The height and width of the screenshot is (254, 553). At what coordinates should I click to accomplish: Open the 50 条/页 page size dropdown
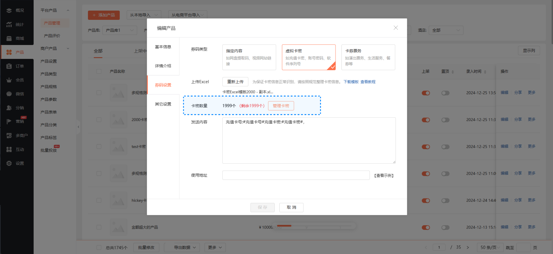pos(490,247)
